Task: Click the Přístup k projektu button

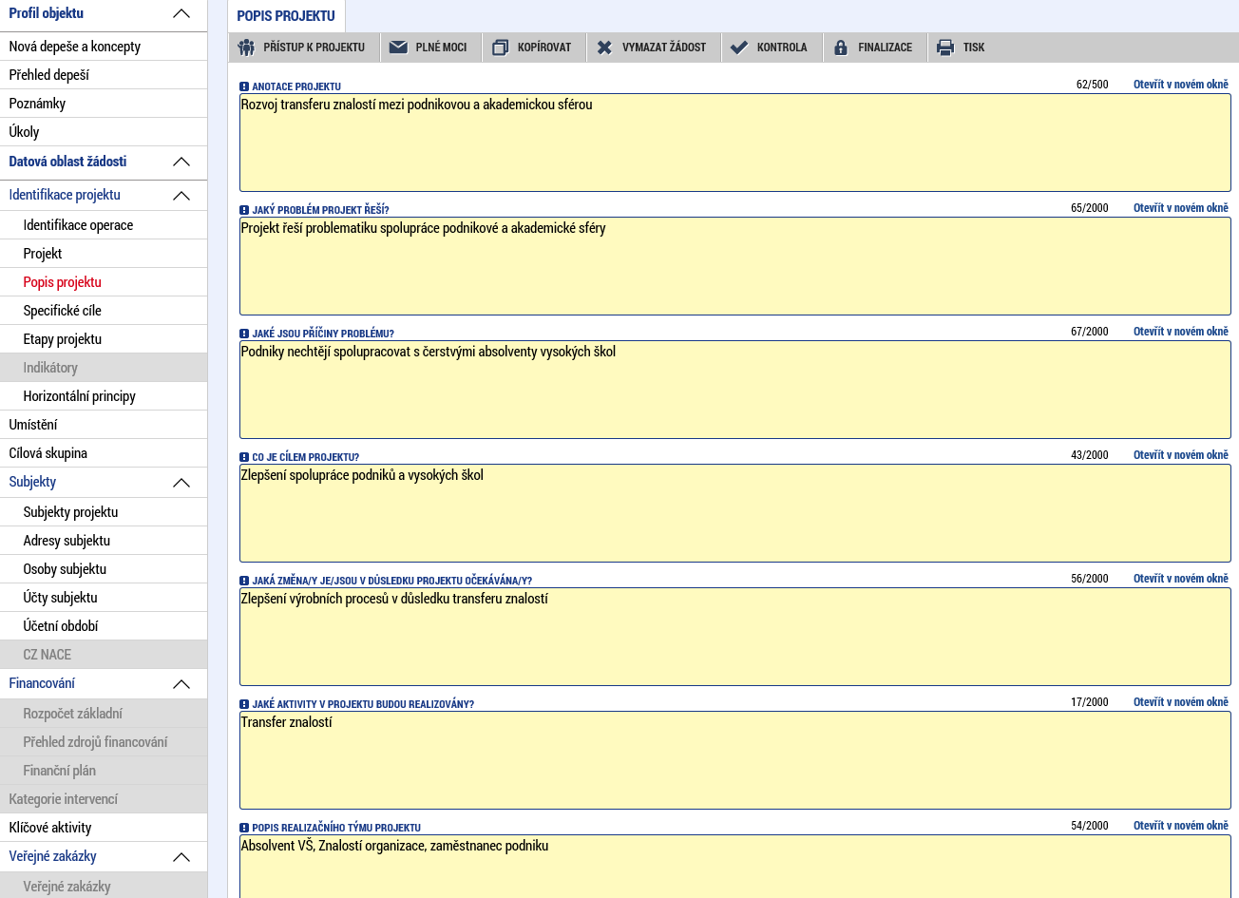Action: click(304, 48)
